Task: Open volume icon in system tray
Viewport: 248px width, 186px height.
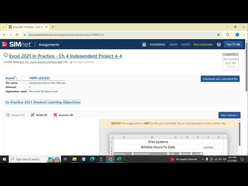Action: click(224, 159)
